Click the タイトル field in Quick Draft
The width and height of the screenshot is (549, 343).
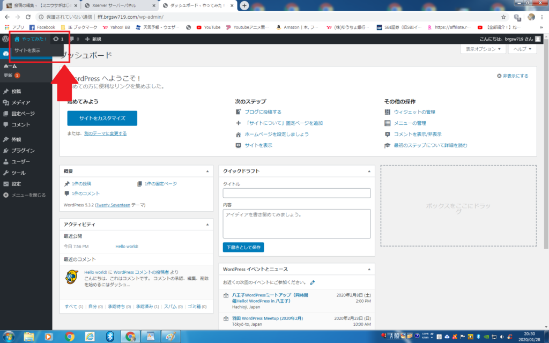coord(296,193)
